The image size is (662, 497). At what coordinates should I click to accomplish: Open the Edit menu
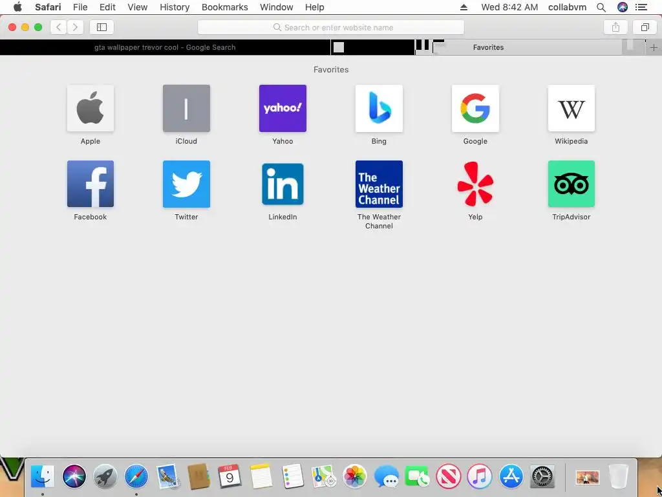pos(107,7)
